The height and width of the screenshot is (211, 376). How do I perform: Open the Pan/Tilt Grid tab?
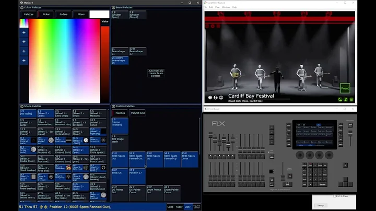click(138, 113)
